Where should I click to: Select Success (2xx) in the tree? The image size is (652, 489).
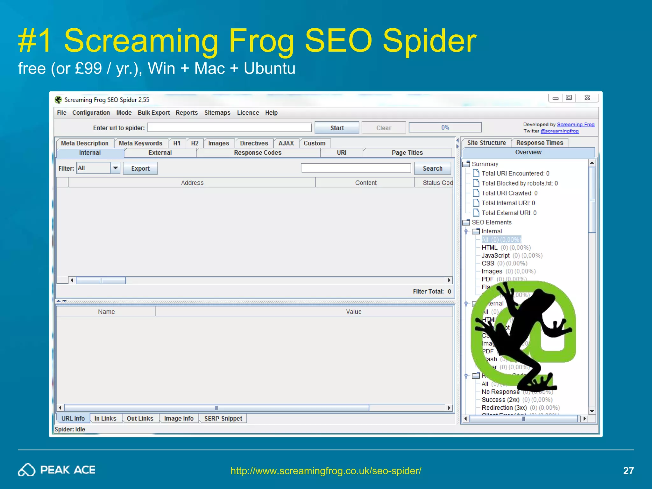[517, 400]
